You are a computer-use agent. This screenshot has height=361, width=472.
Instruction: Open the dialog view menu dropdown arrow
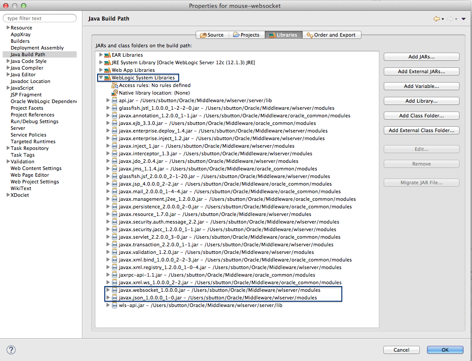(464, 19)
